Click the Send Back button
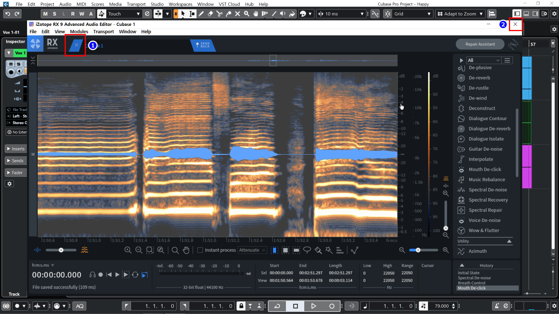Image resolution: width=559 pixels, height=314 pixels. 203,45
